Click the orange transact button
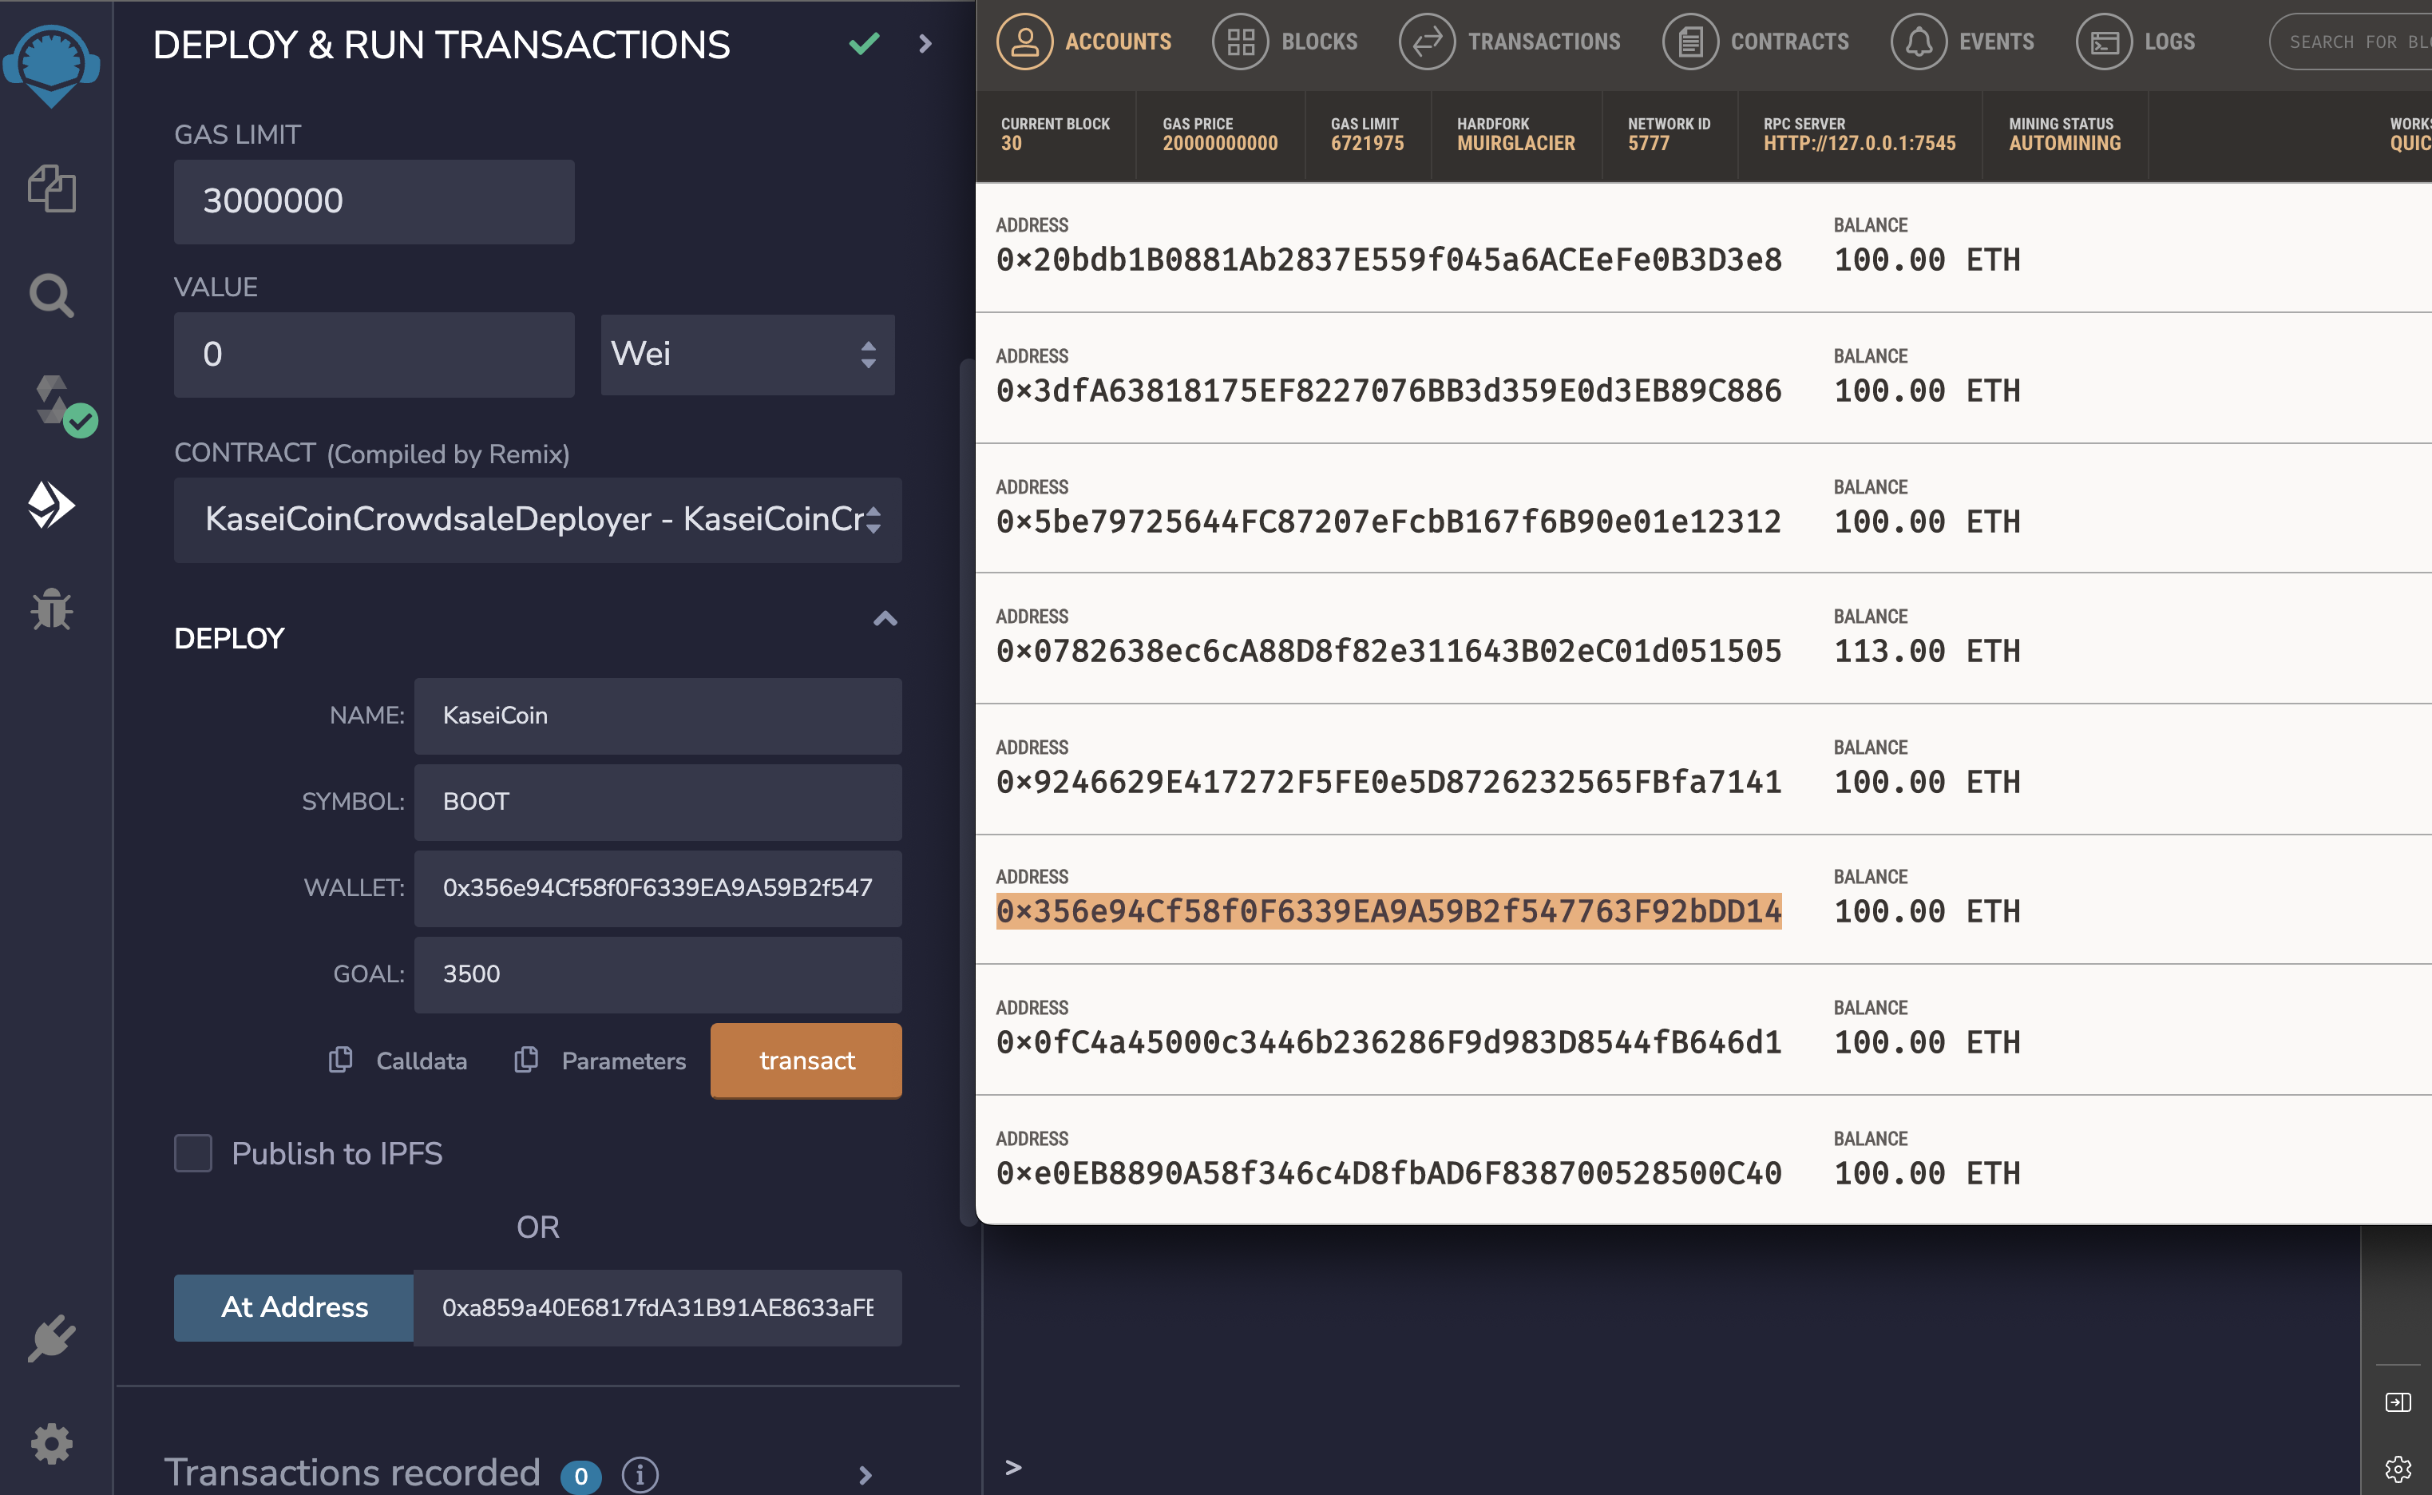 tap(806, 1060)
